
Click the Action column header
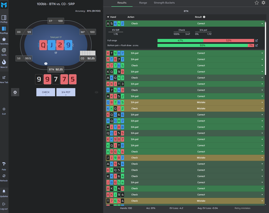pyautogui.click(x=131, y=17)
